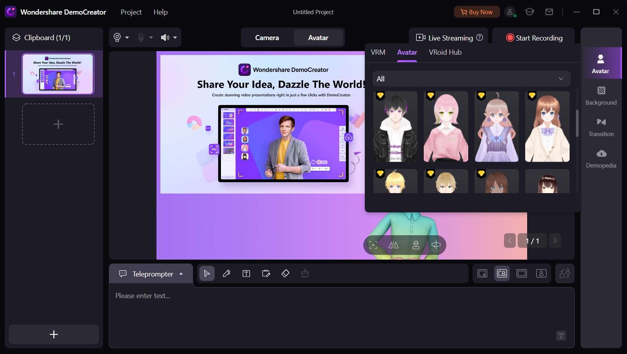Open the Help menu

(160, 12)
